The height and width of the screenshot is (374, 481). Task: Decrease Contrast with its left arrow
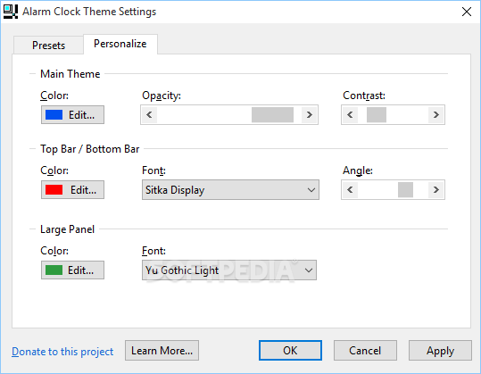click(350, 115)
